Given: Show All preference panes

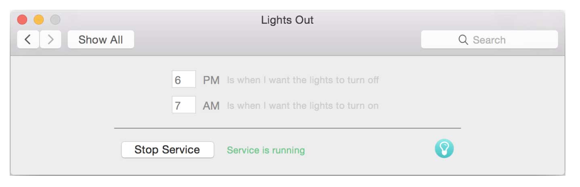Looking at the screenshot, I should [101, 39].
